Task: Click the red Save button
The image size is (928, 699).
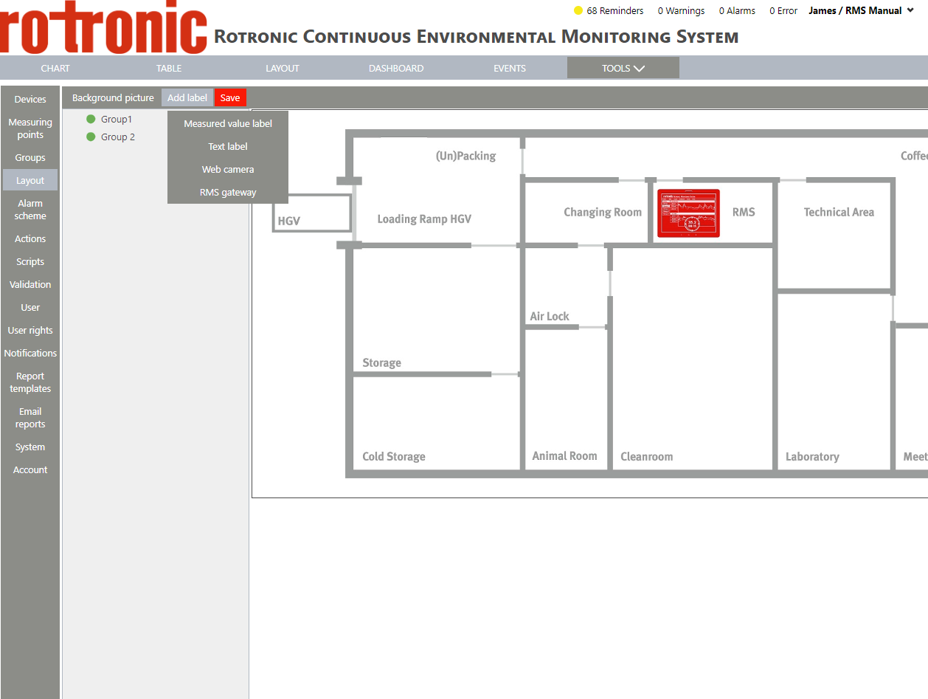Action: (230, 97)
